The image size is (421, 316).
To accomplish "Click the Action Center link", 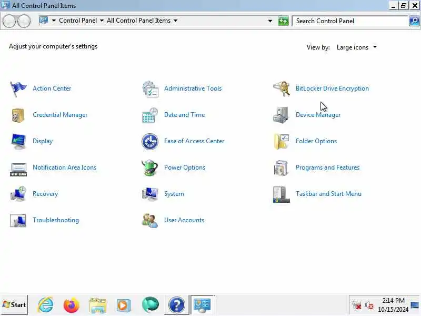I will click(x=52, y=88).
